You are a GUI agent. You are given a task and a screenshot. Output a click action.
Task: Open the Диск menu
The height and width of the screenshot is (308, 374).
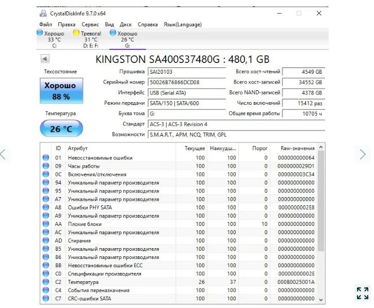125,24
